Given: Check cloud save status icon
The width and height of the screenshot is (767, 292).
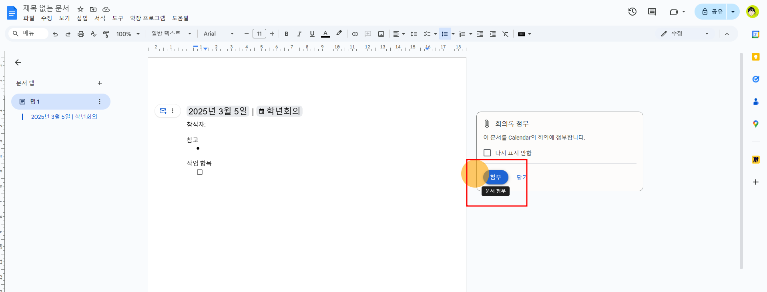Looking at the screenshot, I should point(106,9).
